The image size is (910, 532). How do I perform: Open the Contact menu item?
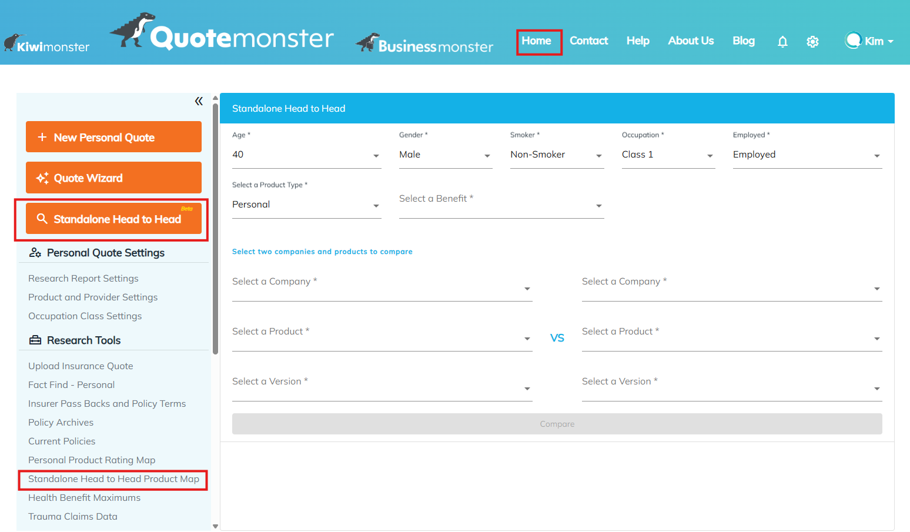coord(588,41)
